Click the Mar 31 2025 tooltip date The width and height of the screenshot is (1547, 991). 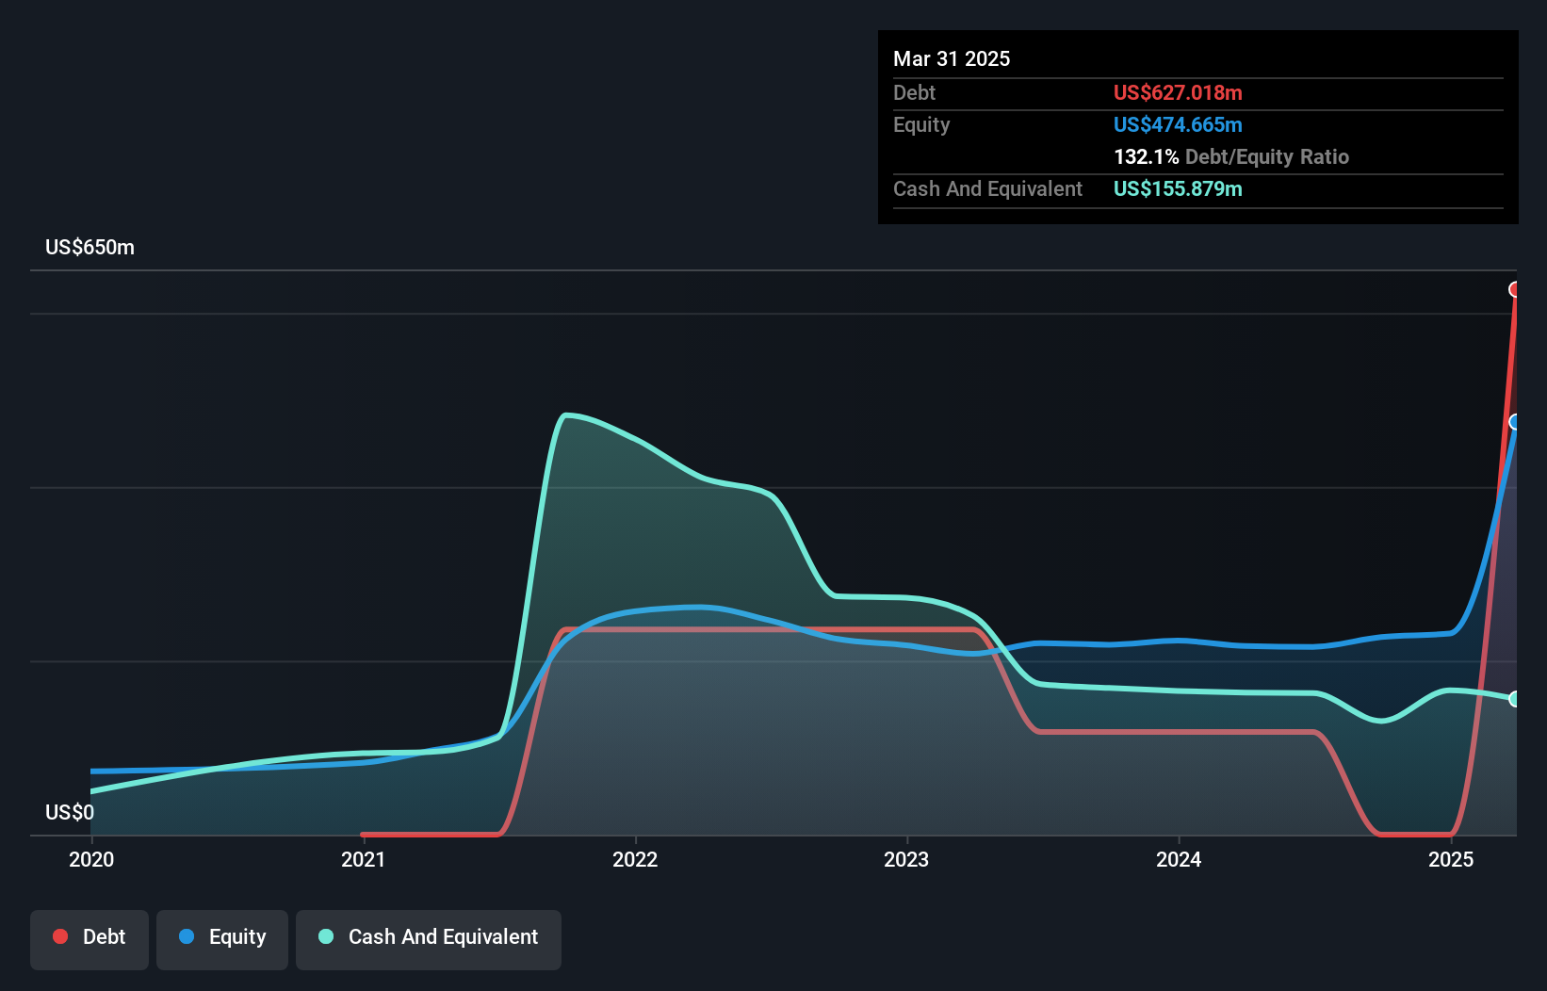coord(952,58)
